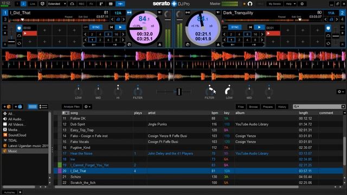
Task: Open the Files panel tab
Action: pyautogui.click(x=241, y=107)
